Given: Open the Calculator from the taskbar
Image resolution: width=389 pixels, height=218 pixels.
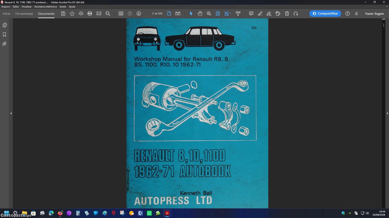Looking at the screenshot, I should [78, 213].
